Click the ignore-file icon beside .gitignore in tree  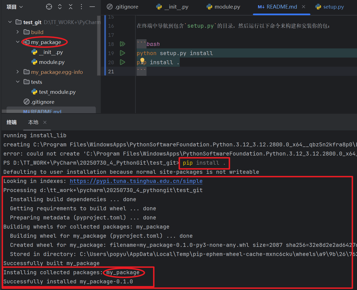27,102
